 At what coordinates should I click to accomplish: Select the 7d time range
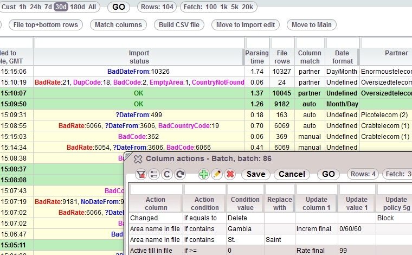pos(48,7)
